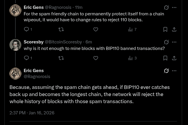The image size is (188, 125).
Task: Open more options menu on Scoresby's tweet
Action: pos(174,42)
